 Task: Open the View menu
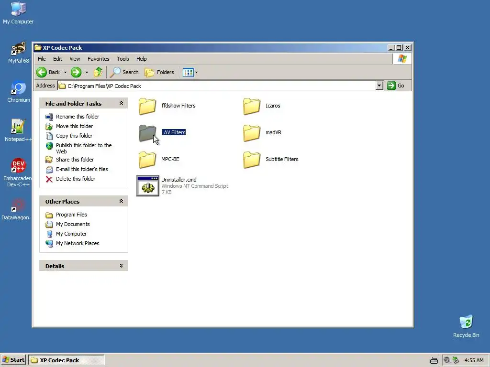click(75, 59)
